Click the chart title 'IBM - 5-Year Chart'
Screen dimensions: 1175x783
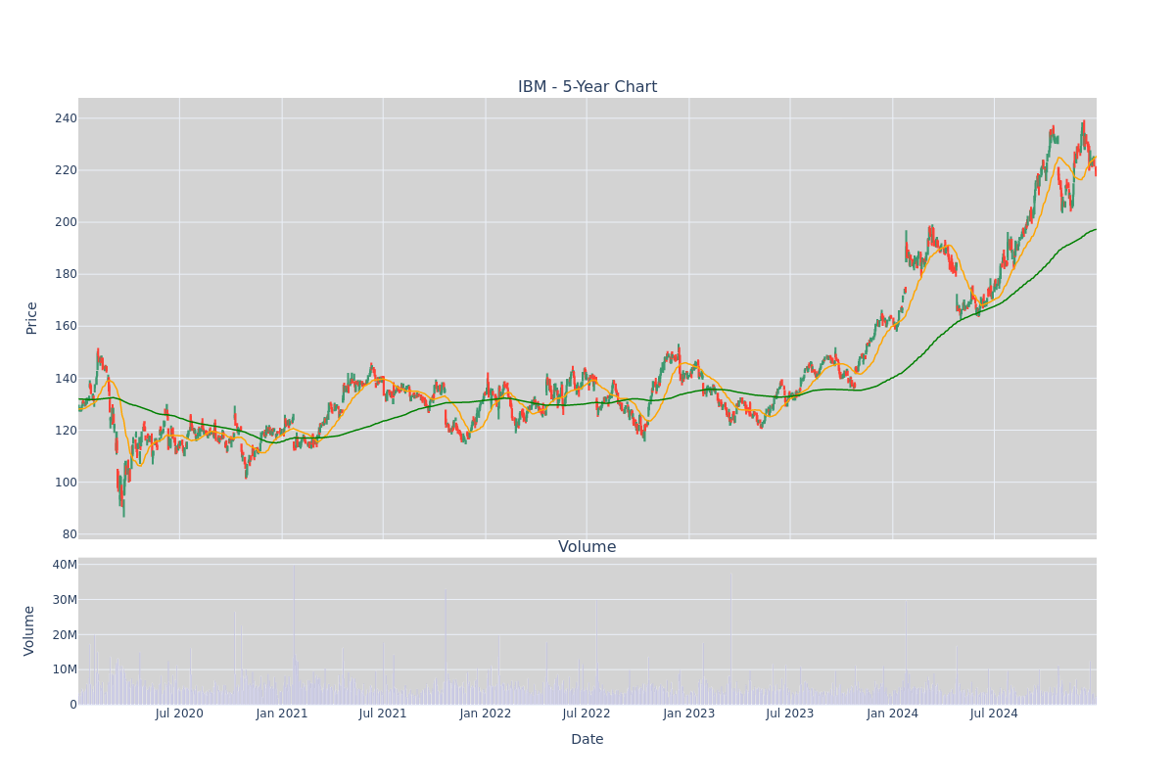[x=587, y=87]
